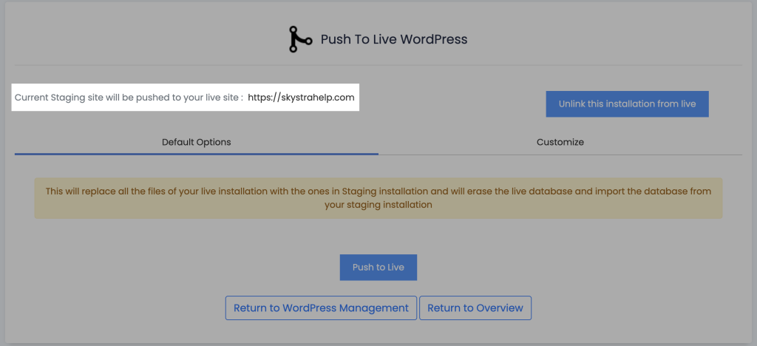Viewport: 757px width, 346px height.
Task: Click the blue underline beneath Default Options
Action: [196, 154]
